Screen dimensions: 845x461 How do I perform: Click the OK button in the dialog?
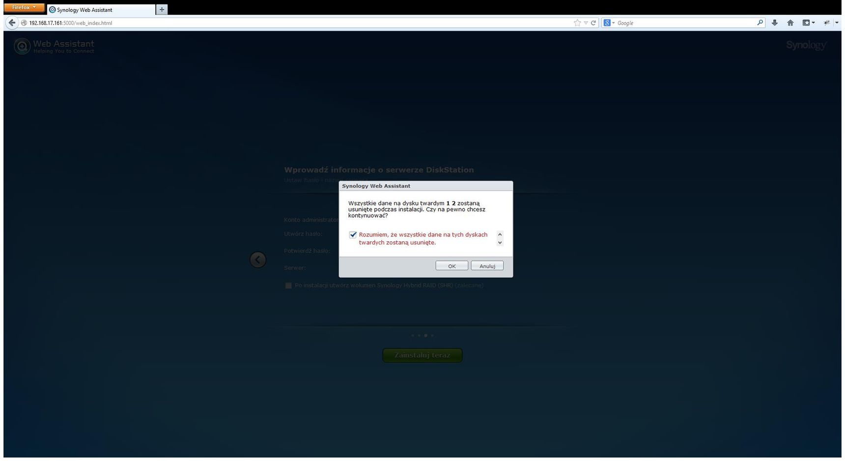(451, 266)
